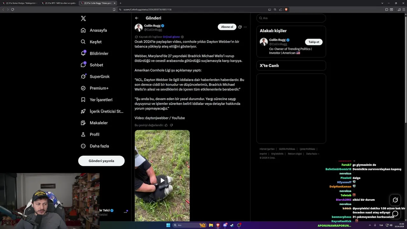Open İçerik Üreticisi Stüdyosu
Image resolution: width=407 pixels, height=229 pixels.
[x=102, y=111]
